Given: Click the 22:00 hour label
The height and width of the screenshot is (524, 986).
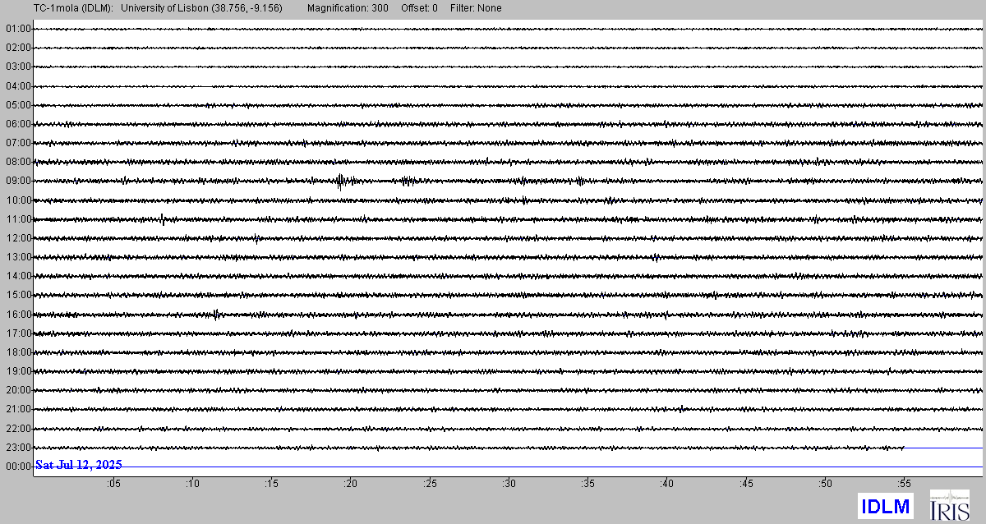Looking at the screenshot, I should pos(18,429).
